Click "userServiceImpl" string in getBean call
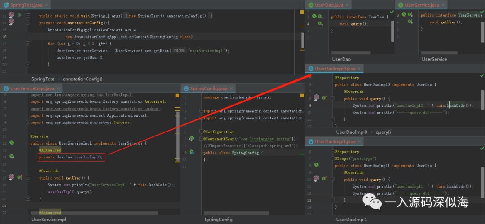 tap(207, 50)
